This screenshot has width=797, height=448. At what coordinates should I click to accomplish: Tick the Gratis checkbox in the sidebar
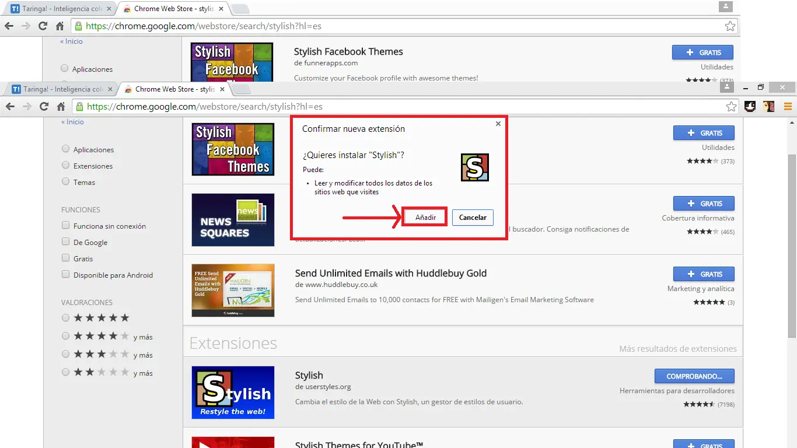[65, 258]
